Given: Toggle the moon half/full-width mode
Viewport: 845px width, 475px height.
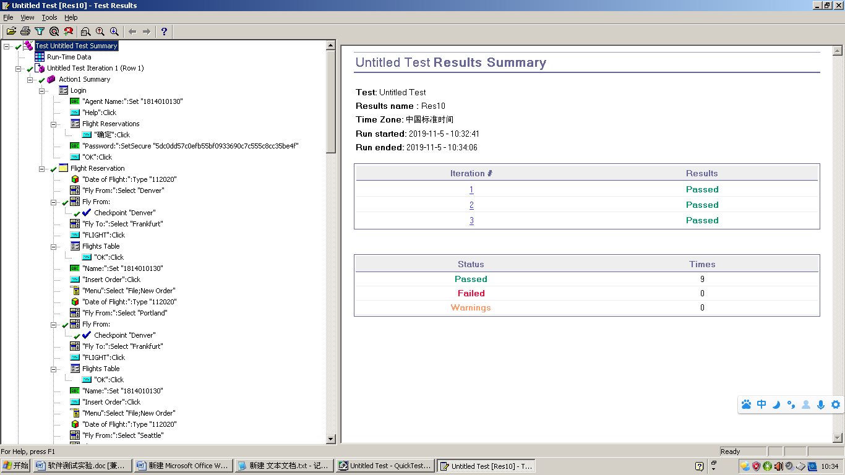Looking at the screenshot, I should tap(776, 404).
